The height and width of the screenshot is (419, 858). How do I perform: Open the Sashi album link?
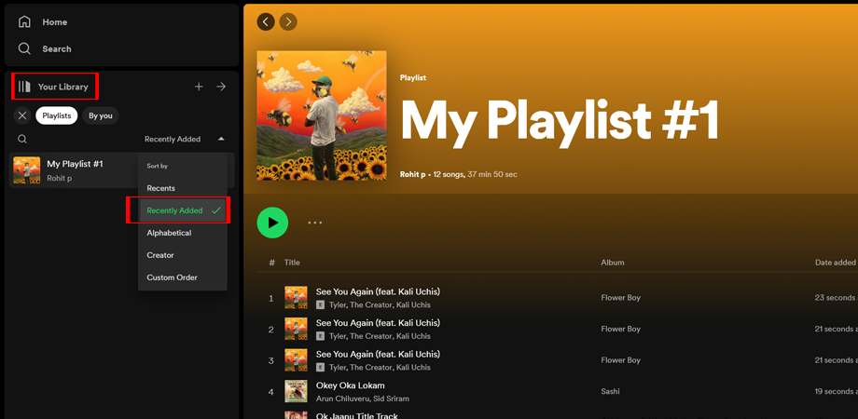click(610, 391)
